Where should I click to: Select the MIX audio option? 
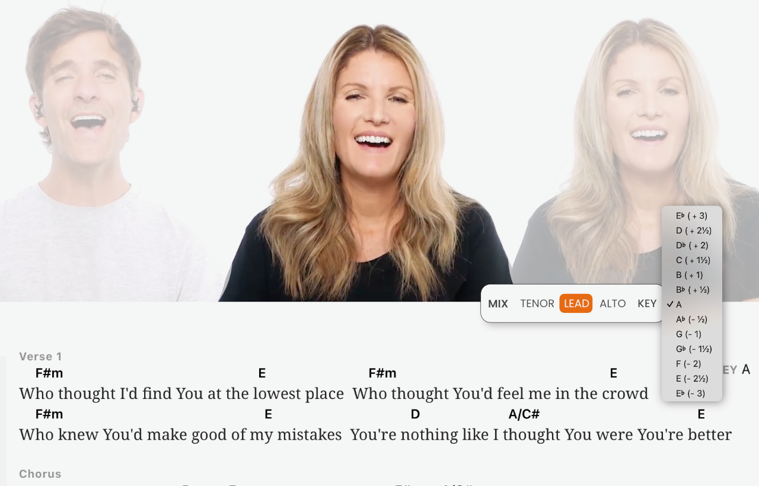pyautogui.click(x=498, y=303)
